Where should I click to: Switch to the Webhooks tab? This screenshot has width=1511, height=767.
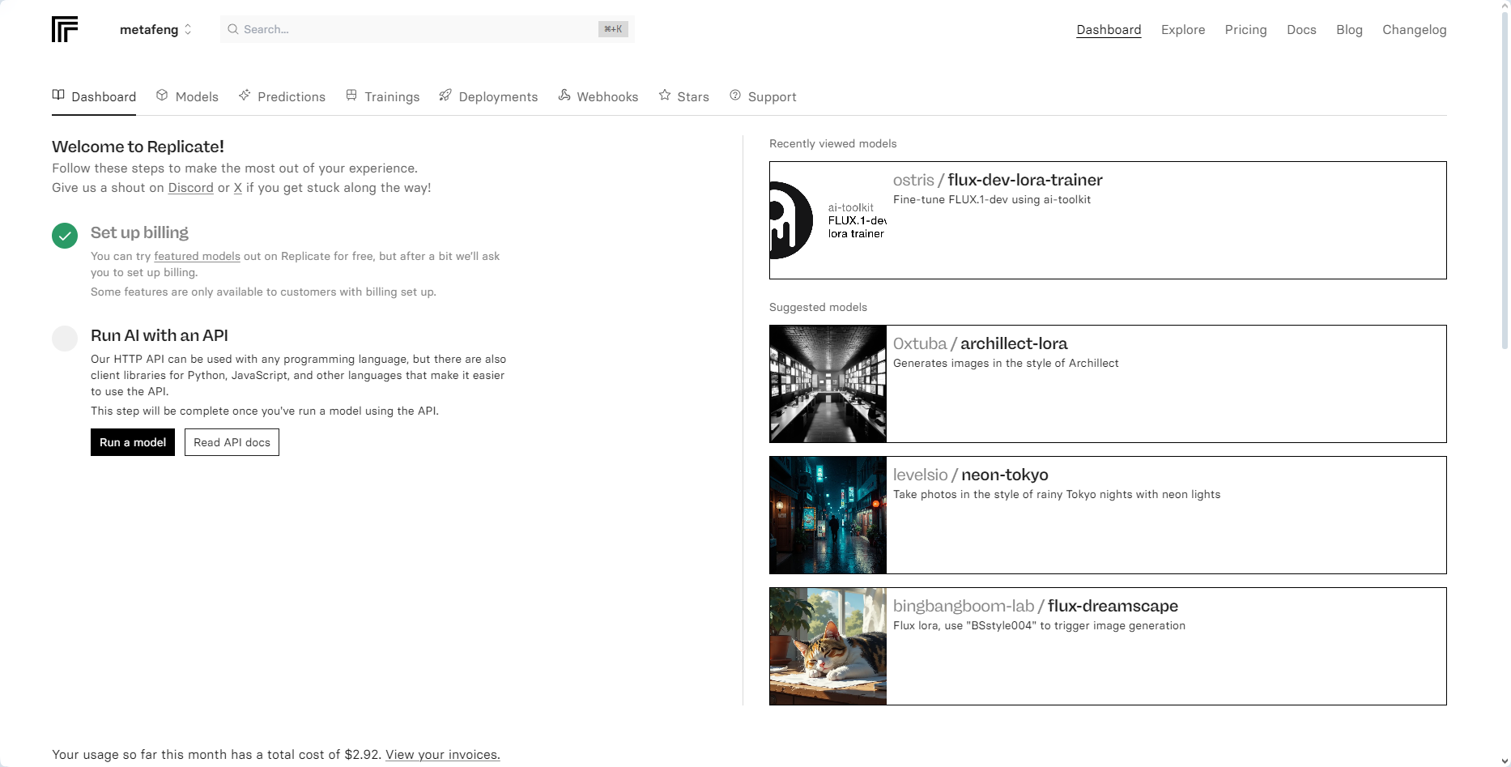click(x=598, y=96)
